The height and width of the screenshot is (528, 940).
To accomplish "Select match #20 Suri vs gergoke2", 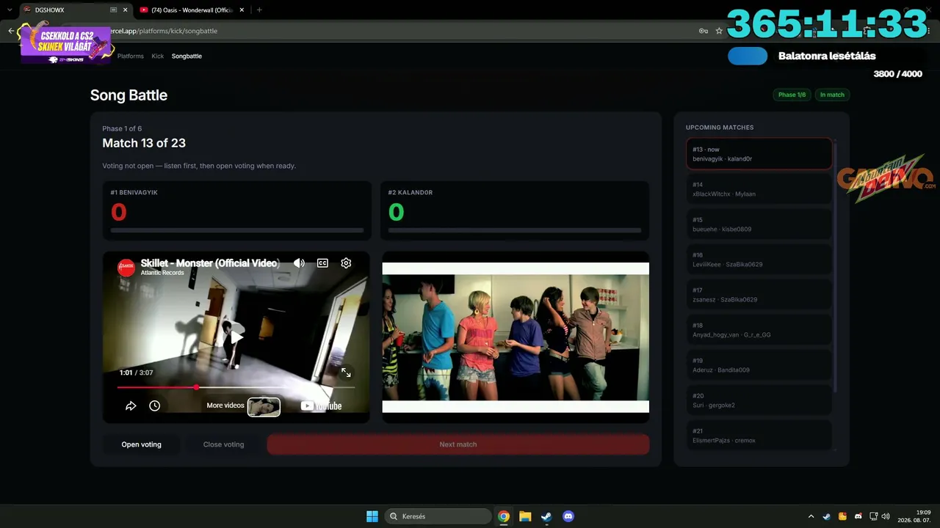I will point(759,400).
